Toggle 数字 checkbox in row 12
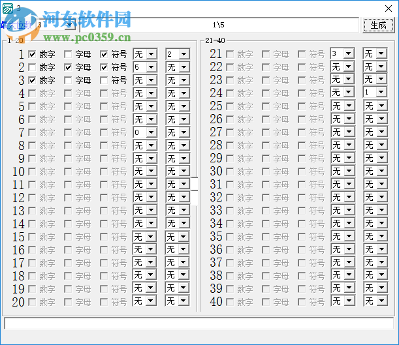This screenshot has width=399, height=345. pos(32,198)
